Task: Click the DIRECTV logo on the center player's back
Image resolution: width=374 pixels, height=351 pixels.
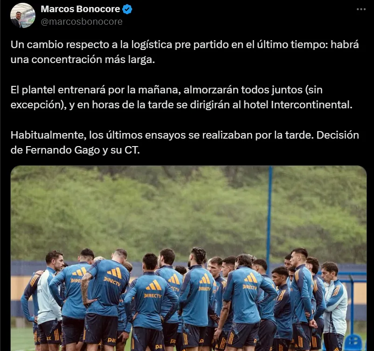Action: 152,296
